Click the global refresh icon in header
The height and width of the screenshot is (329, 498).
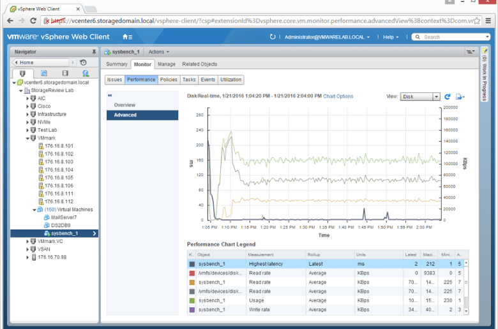coord(273,37)
